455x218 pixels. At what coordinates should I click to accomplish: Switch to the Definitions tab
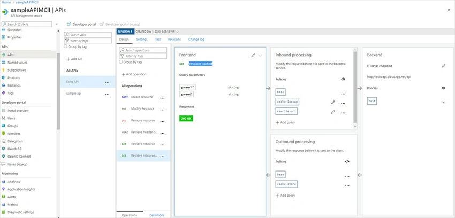(x=157, y=215)
